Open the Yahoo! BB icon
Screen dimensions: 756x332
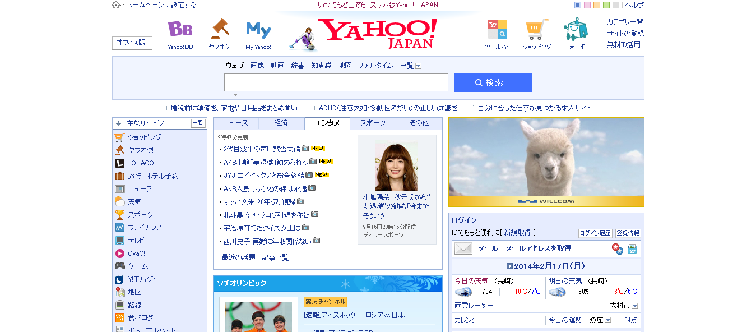click(x=180, y=29)
